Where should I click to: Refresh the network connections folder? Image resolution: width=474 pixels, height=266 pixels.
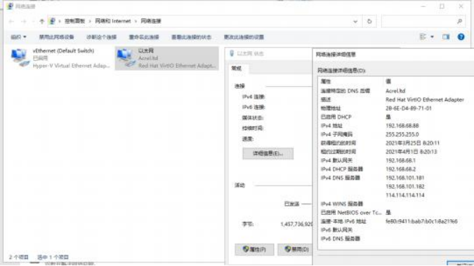pos(369,22)
